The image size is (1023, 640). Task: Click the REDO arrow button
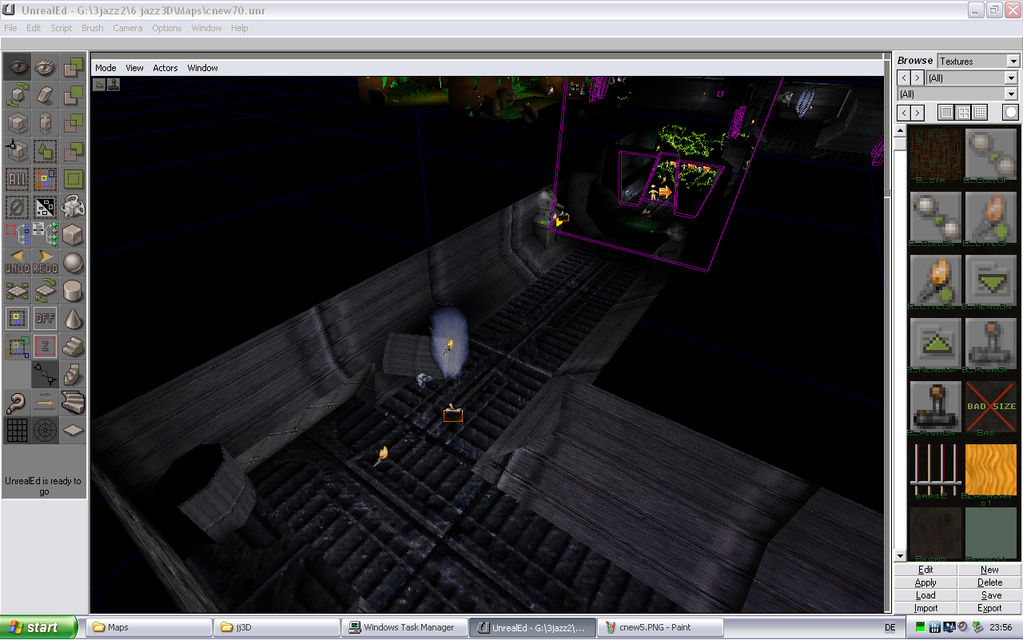pyautogui.click(x=45, y=263)
